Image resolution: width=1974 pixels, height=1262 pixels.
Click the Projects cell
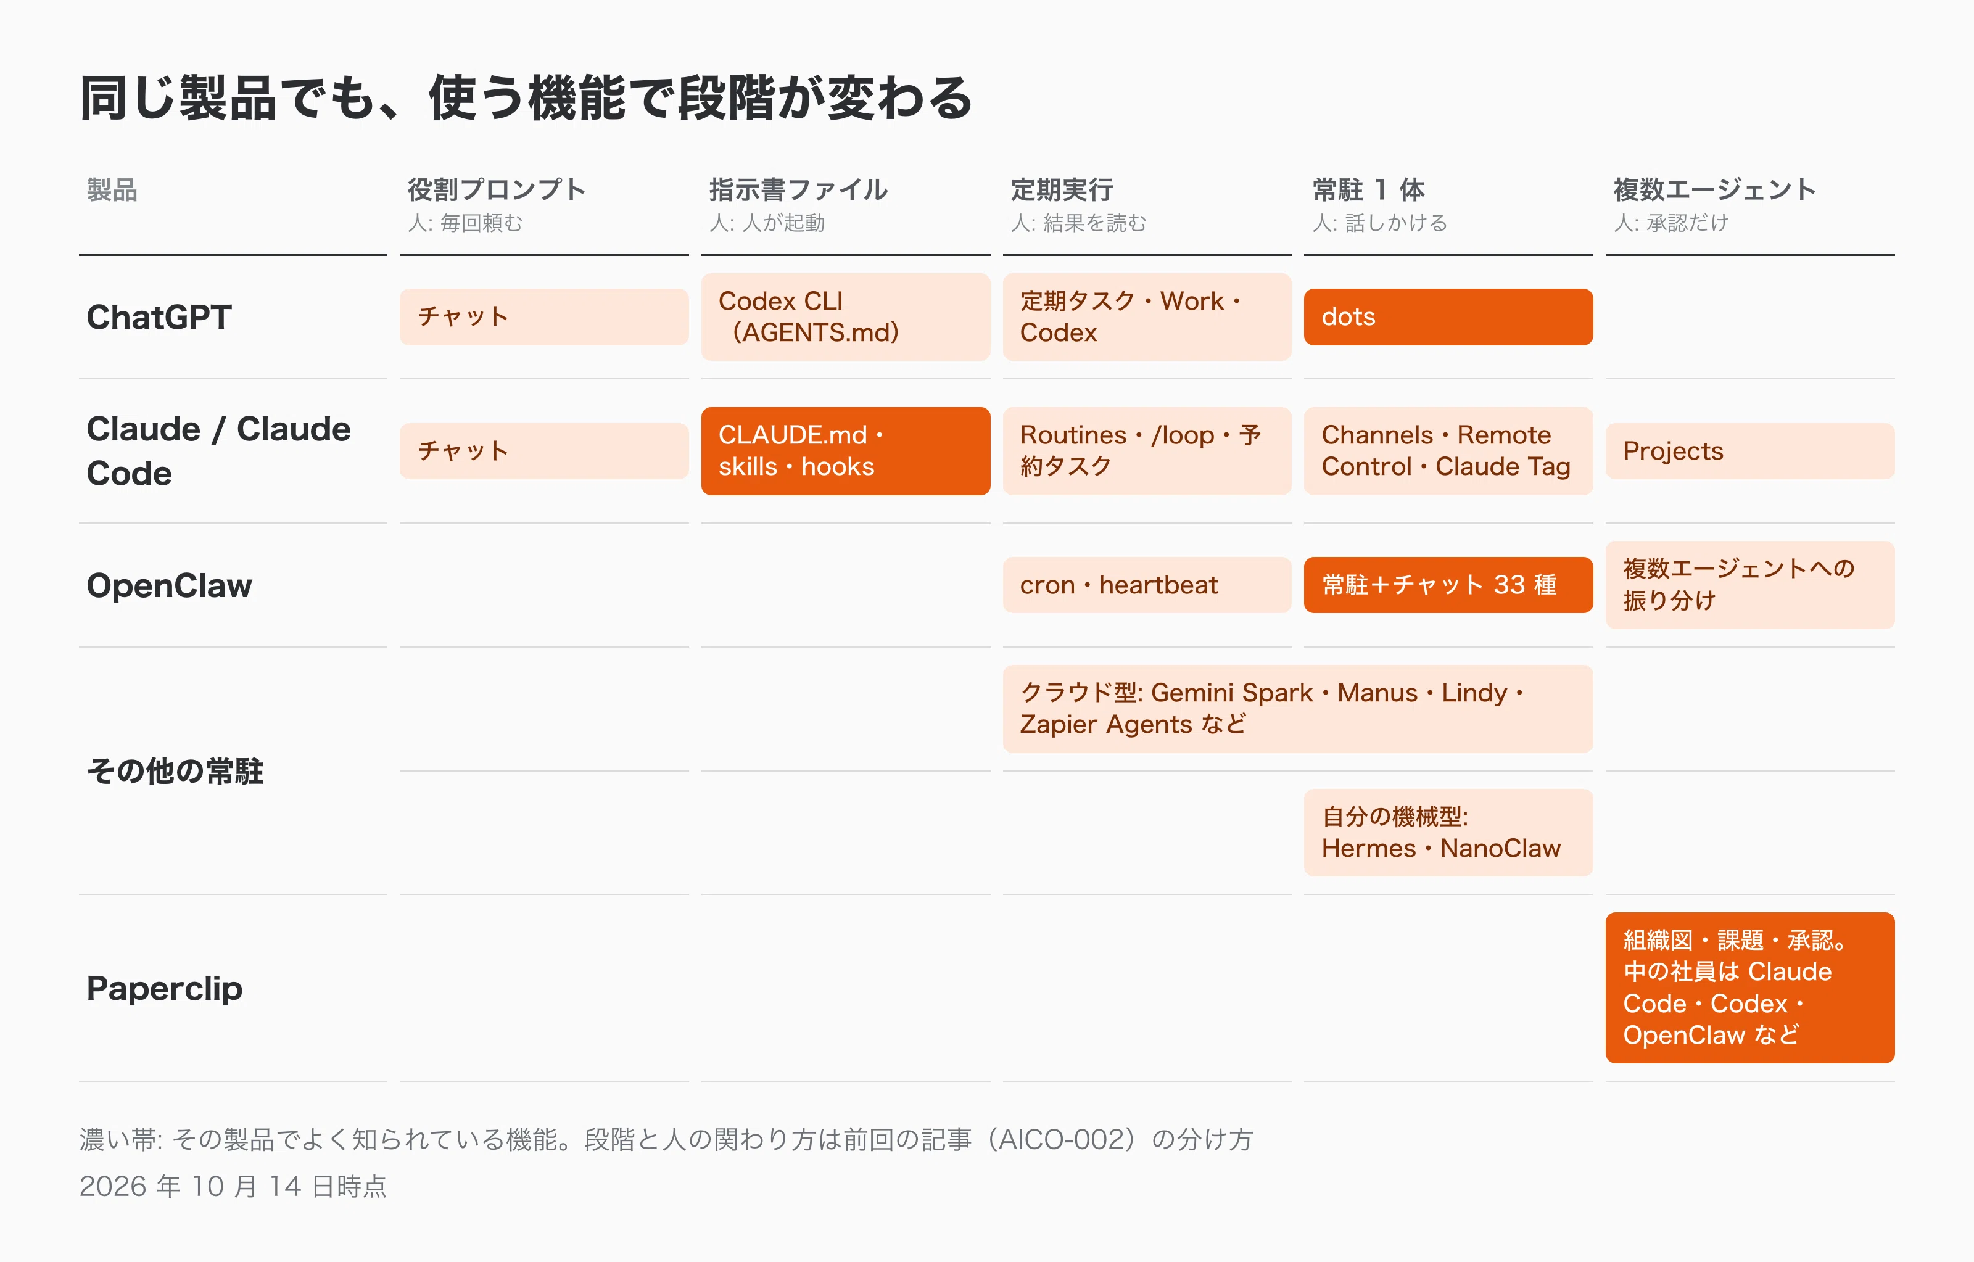1750,452
